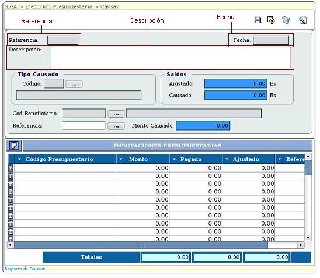
Task: Click the trash icon on fifth table row
Action: click(x=11, y=200)
